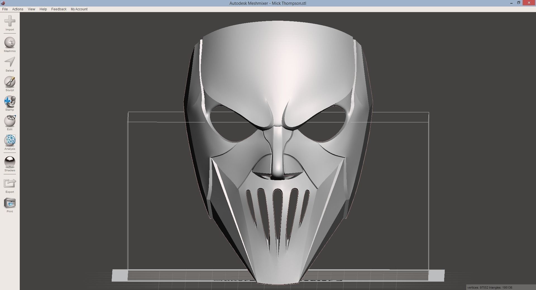Restore down the Meshmixer window

519,3
